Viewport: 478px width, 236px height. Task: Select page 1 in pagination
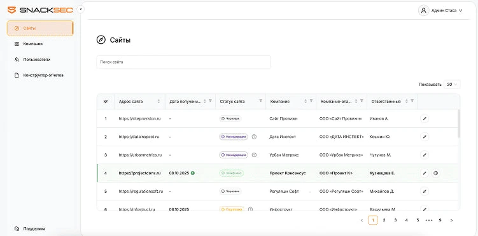click(373, 220)
